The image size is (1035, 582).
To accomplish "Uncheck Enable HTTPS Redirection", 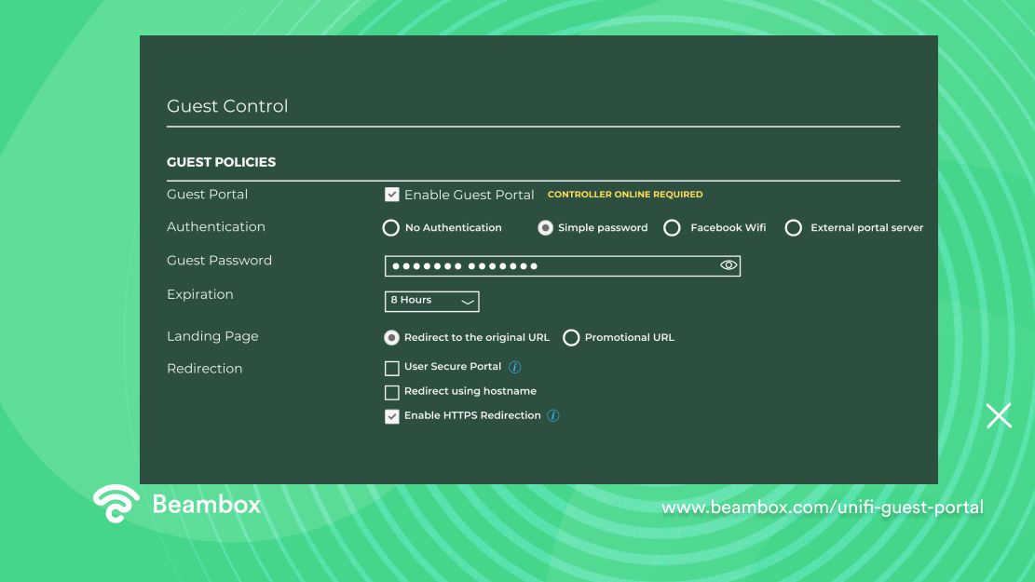I will coord(392,416).
